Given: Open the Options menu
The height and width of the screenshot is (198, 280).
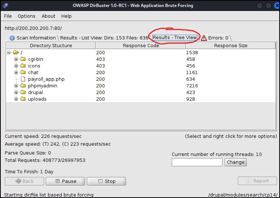Looking at the screenshot, I should pyautogui.click(x=27, y=16).
